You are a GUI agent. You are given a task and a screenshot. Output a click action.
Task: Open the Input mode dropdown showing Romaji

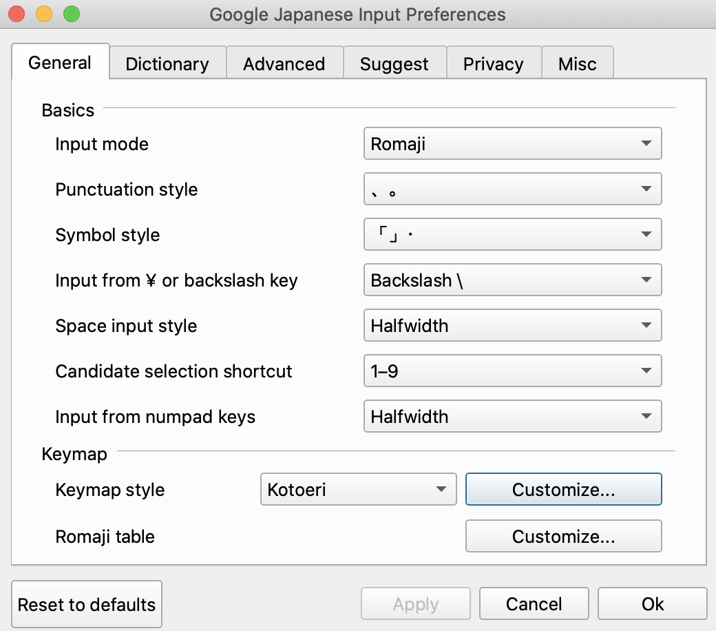512,143
